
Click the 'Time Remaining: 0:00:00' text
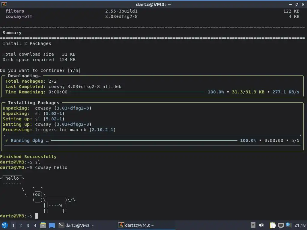click(36, 92)
